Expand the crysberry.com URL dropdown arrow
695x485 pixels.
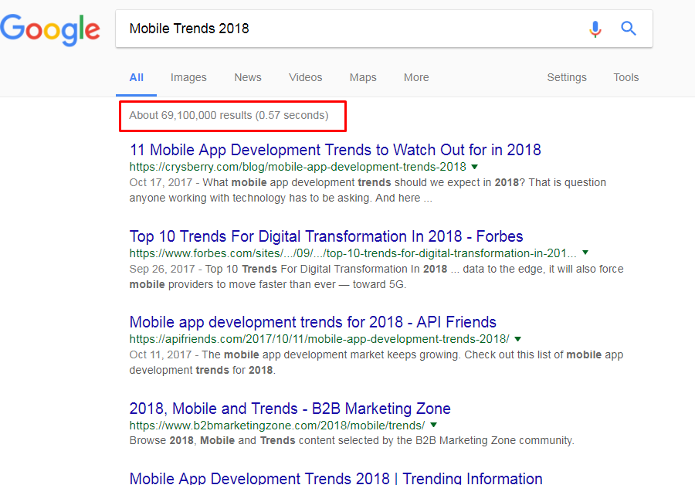pyautogui.click(x=475, y=167)
